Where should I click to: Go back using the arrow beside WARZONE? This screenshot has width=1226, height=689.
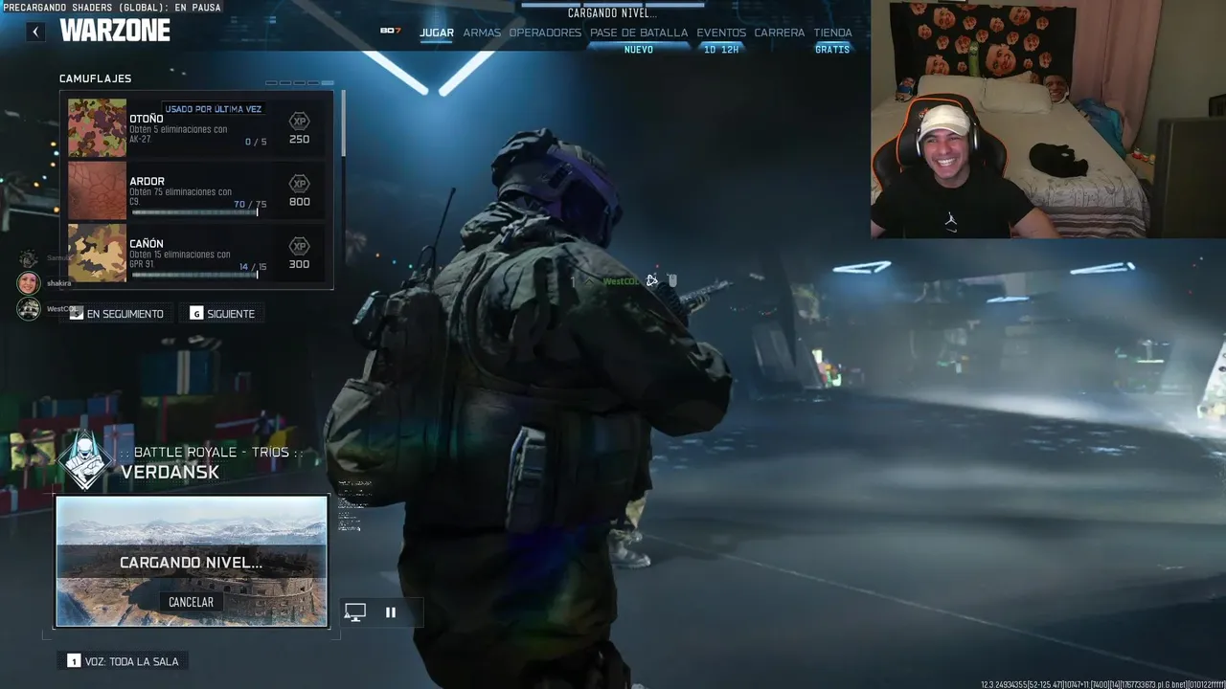pos(35,32)
